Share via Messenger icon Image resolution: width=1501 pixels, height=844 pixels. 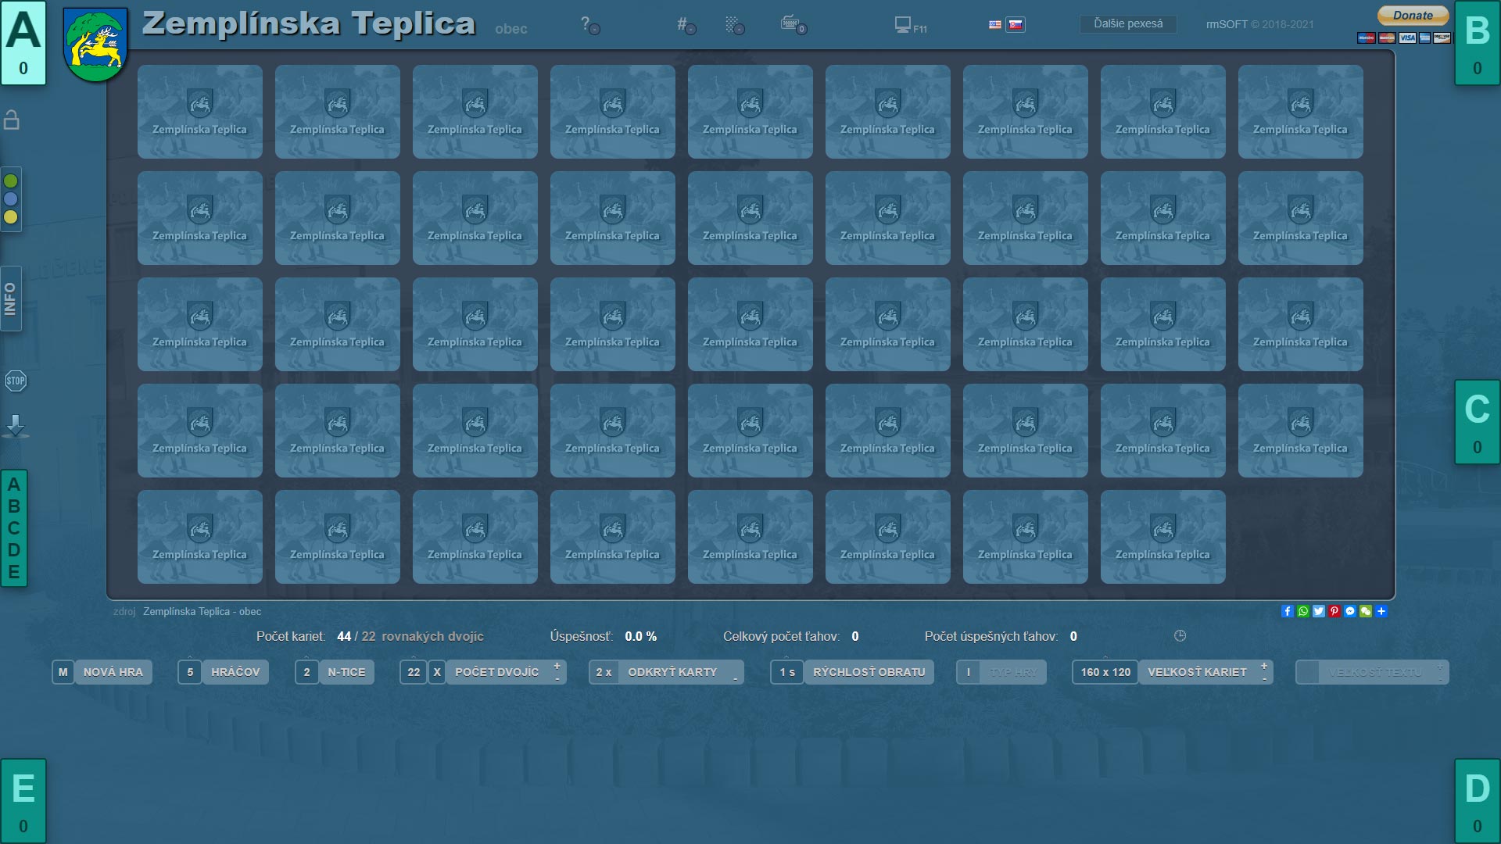(1350, 611)
